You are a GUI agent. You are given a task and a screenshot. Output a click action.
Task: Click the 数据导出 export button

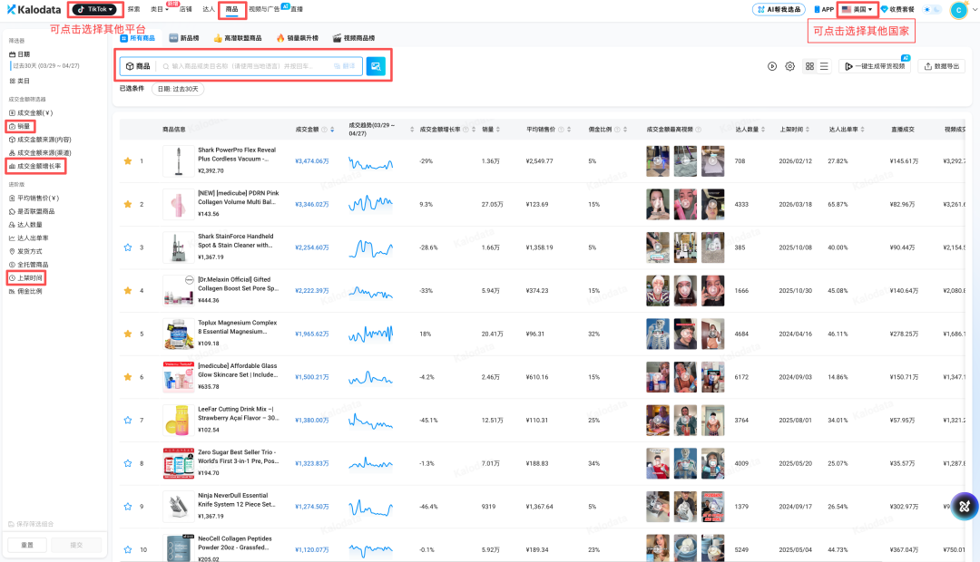pyautogui.click(x=942, y=66)
